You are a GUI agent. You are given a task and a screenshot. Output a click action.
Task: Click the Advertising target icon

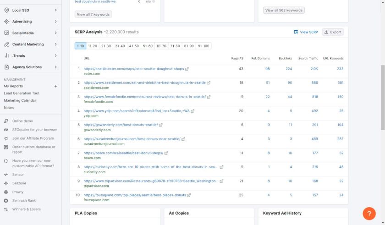6,22
